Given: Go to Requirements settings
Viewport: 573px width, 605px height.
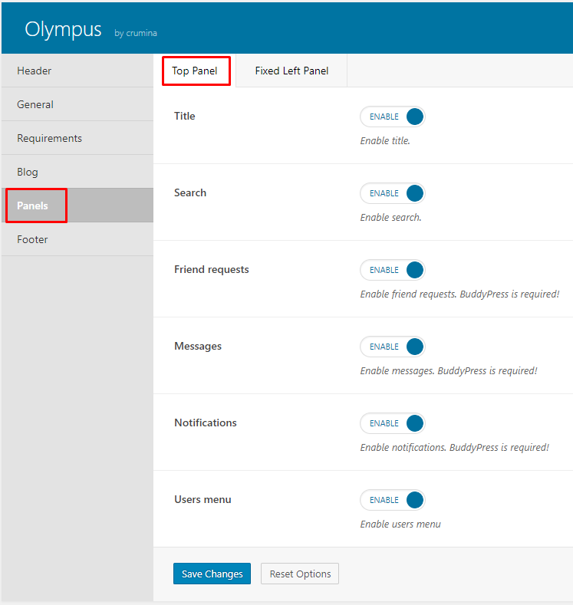Looking at the screenshot, I should click(x=77, y=138).
